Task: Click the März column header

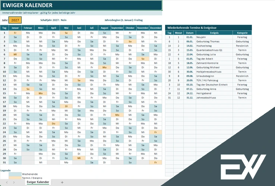Action: [41, 28]
